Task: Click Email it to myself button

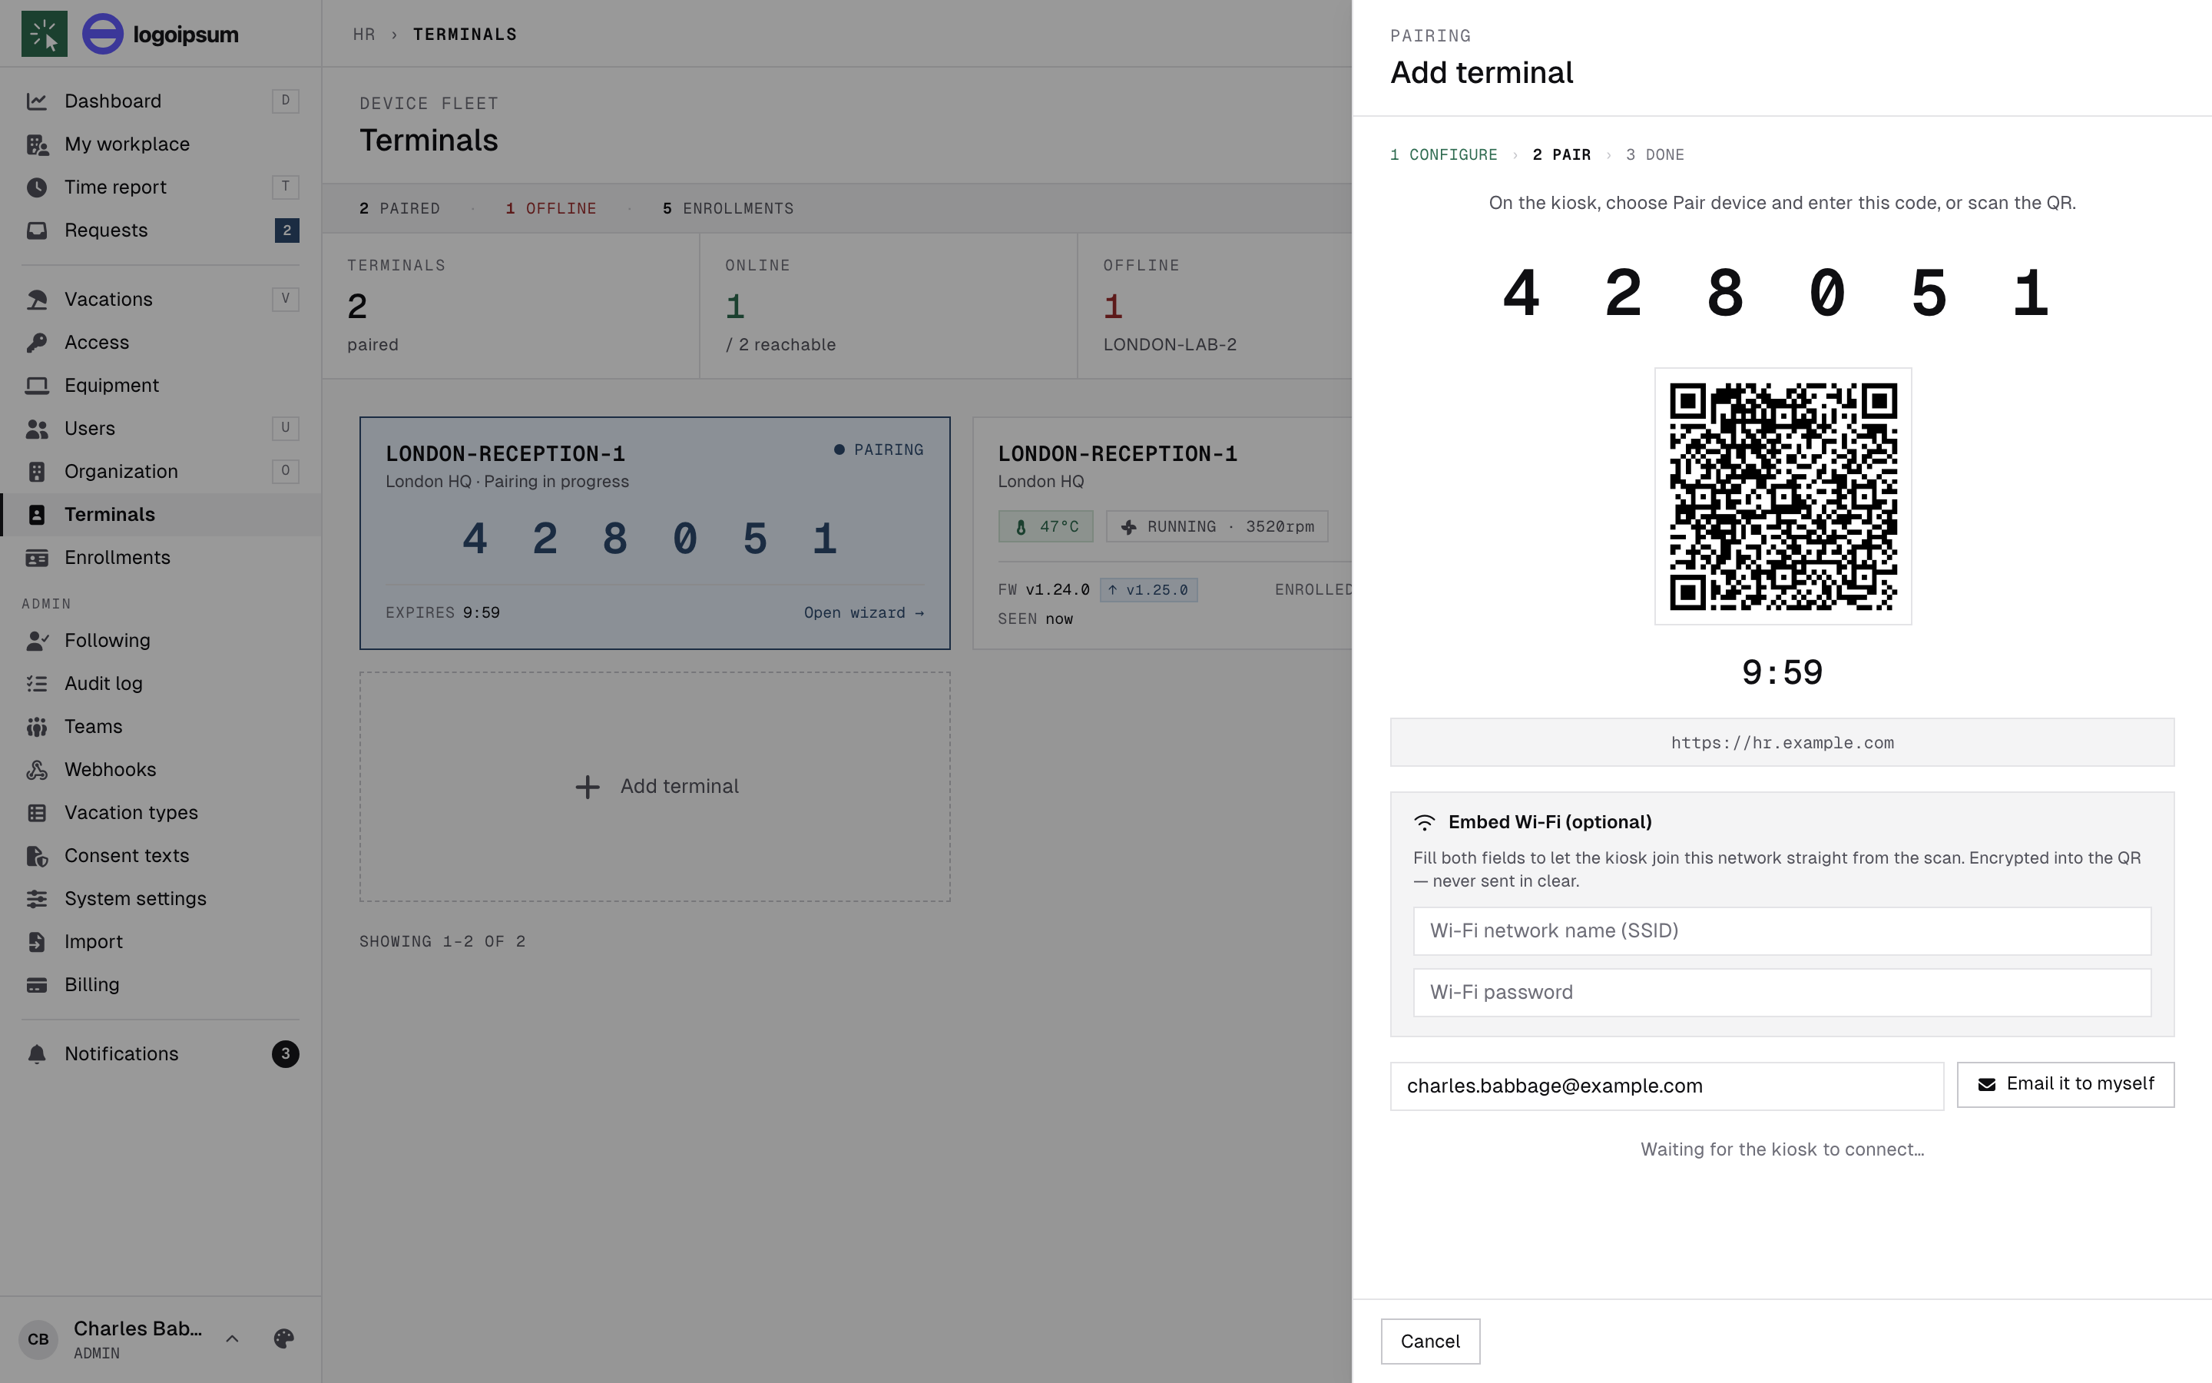Action: (2065, 1085)
